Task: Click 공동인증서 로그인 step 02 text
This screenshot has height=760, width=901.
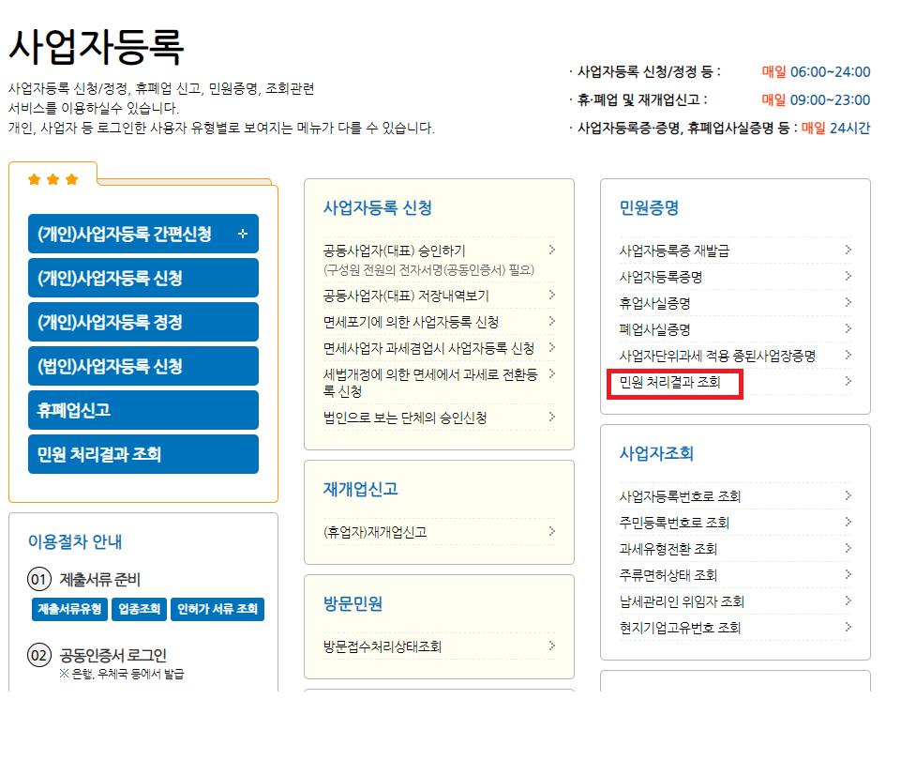Action: pyautogui.click(x=113, y=655)
